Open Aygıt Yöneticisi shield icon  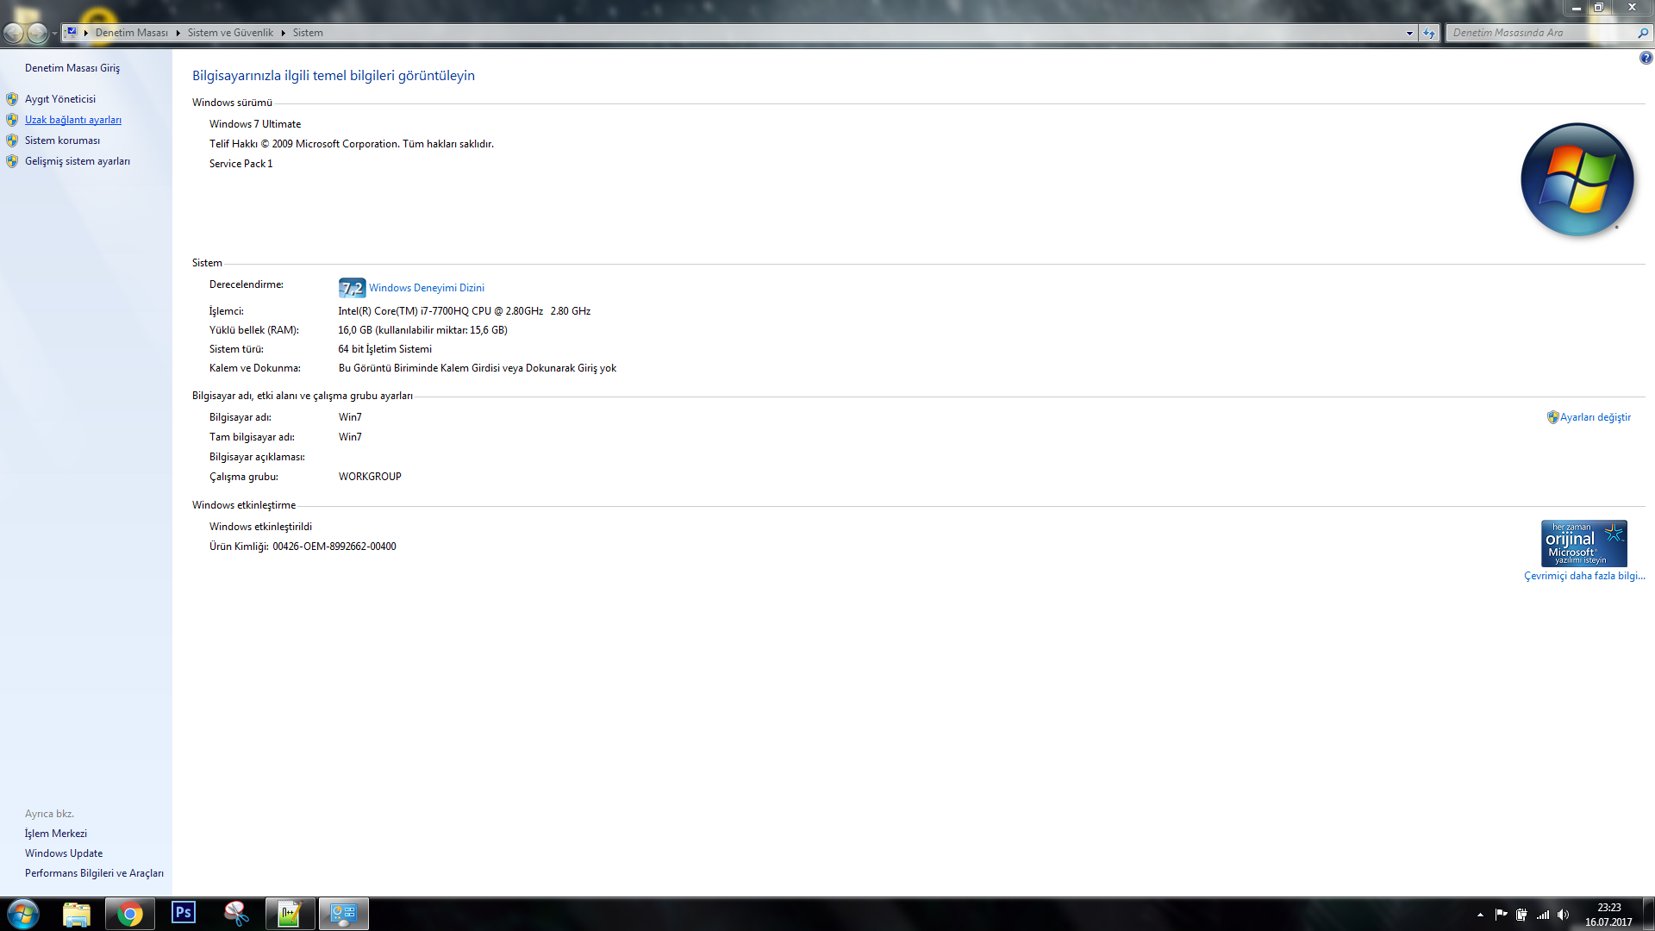[x=12, y=99]
